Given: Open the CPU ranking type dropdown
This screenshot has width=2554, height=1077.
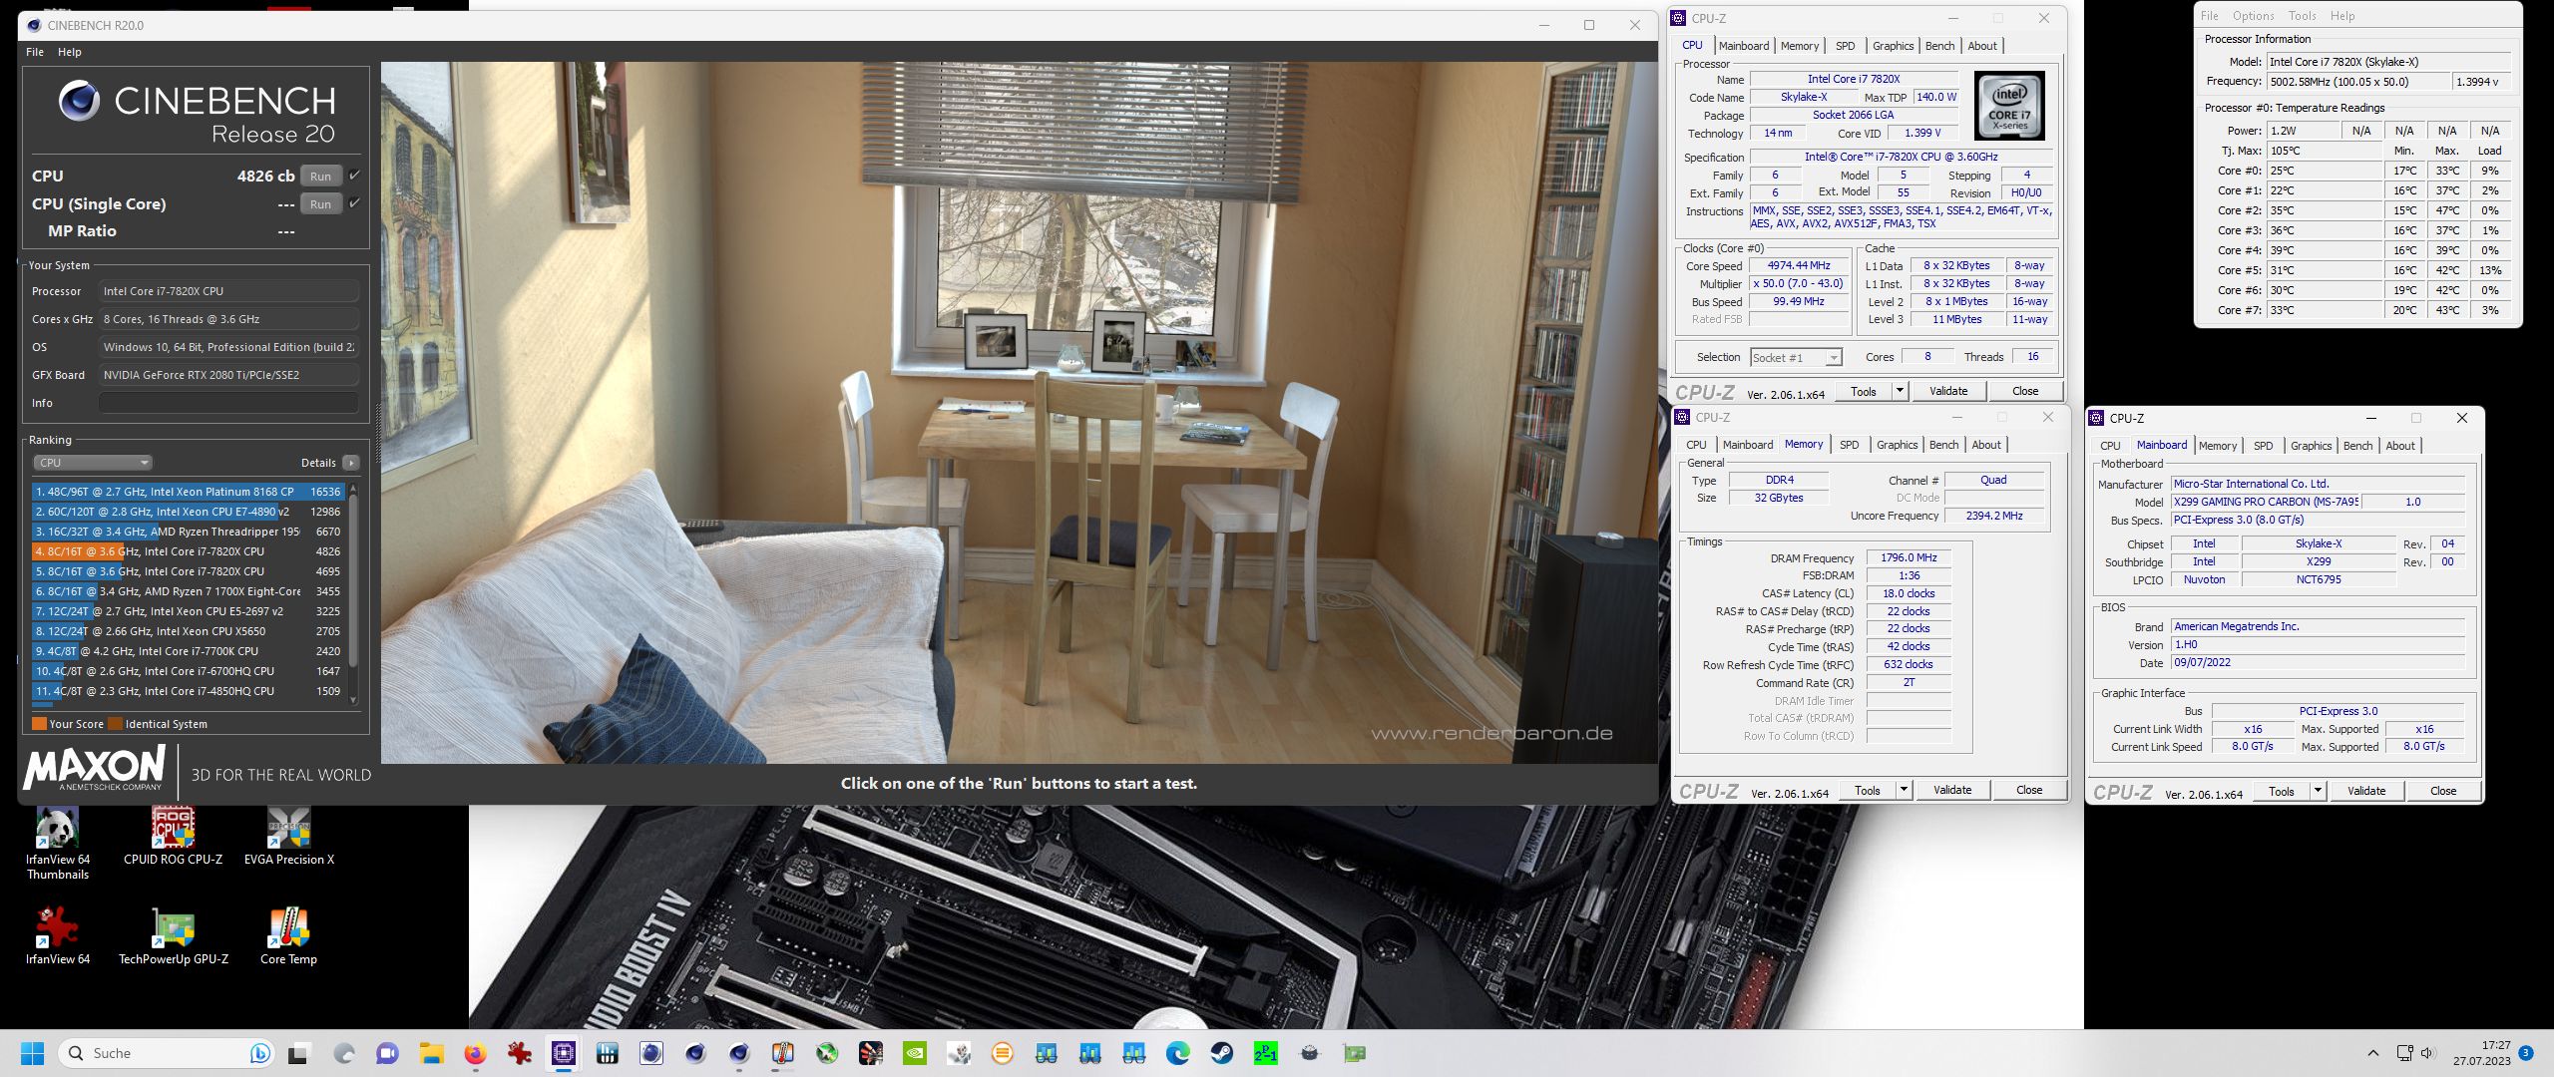Looking at the screenshot, I should coord(93,463).
